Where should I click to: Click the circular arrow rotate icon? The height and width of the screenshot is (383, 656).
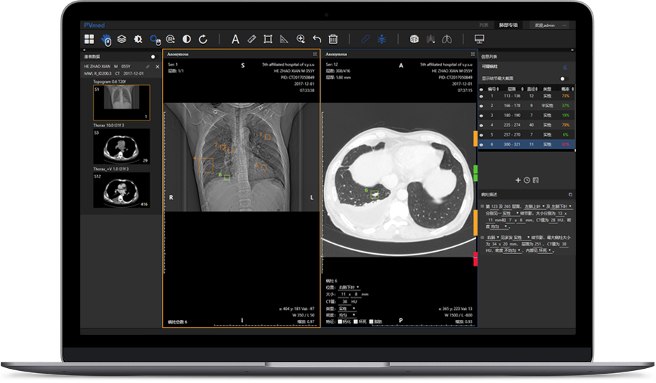pos(203,39)
